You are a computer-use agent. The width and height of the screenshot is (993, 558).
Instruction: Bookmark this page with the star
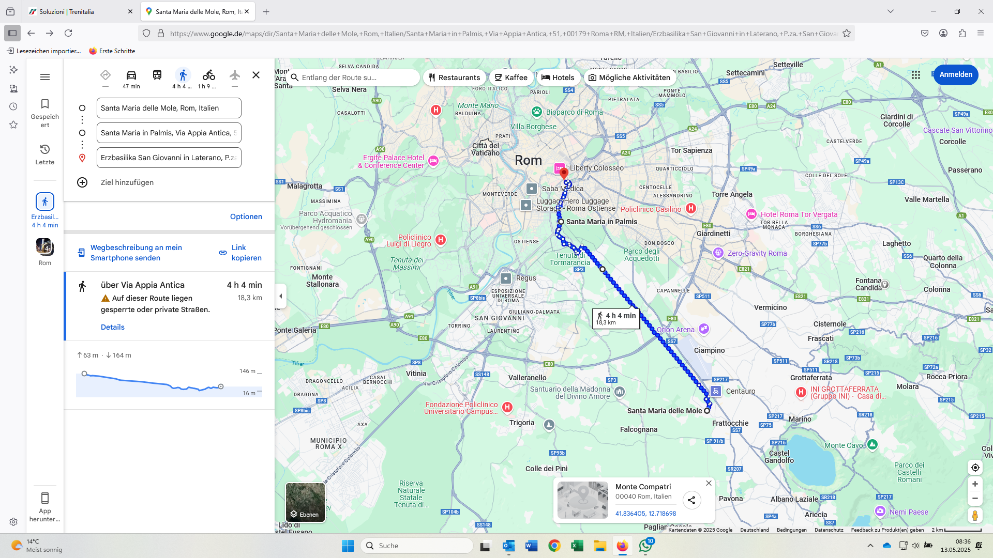(847, 33)
